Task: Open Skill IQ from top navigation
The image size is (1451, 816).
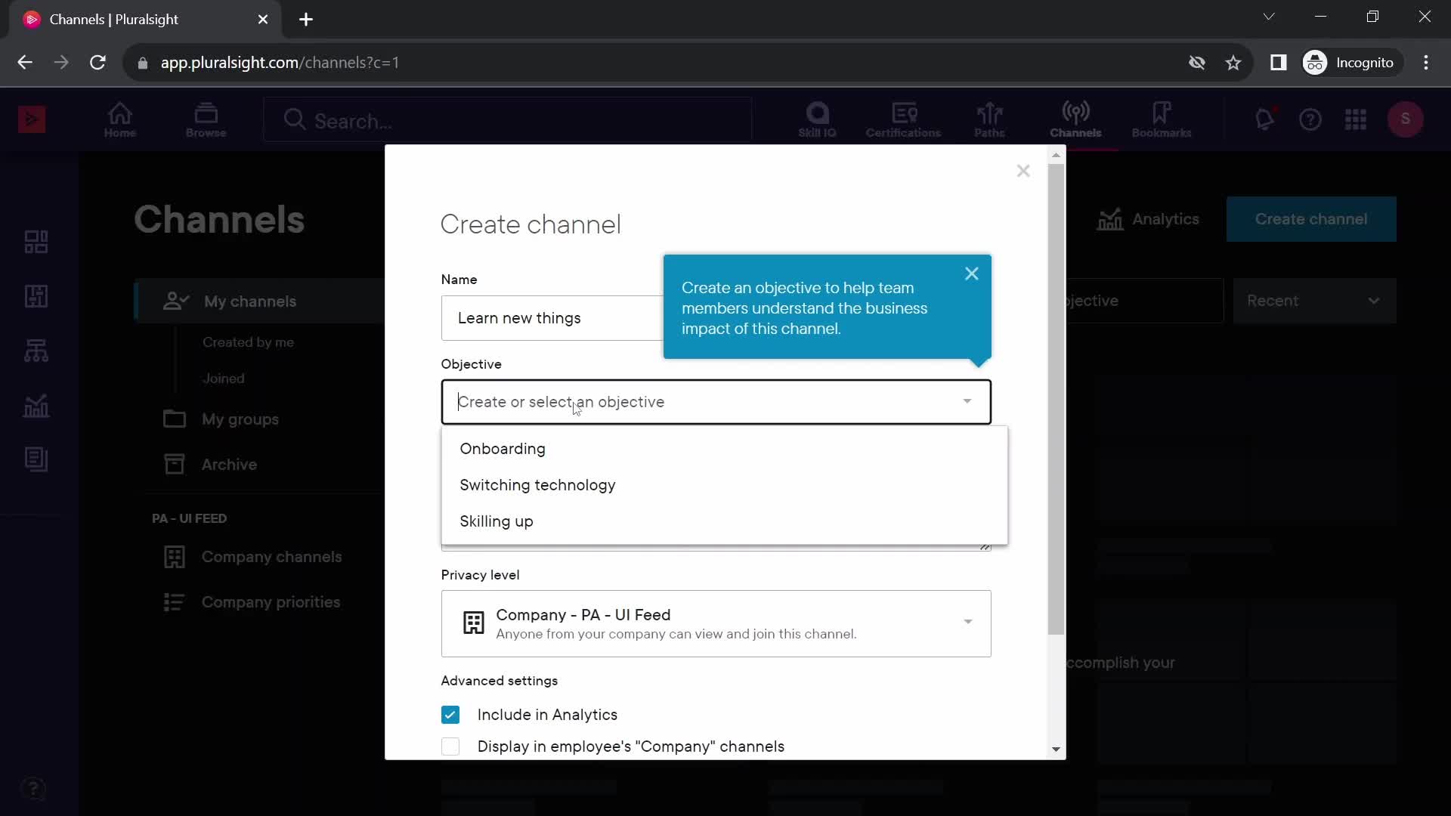Action: click(817, 120)
